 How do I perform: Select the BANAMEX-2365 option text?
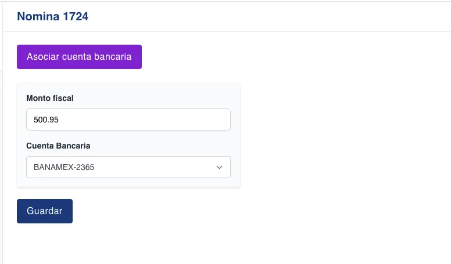click(64, 167)
